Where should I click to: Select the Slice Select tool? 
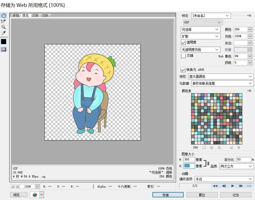[x=3, y=21]
